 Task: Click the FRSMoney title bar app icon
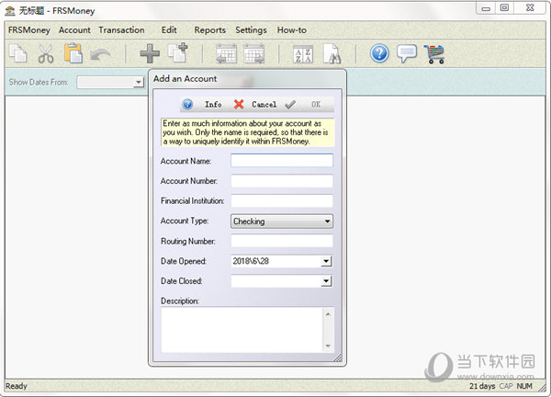click(10, 11)
